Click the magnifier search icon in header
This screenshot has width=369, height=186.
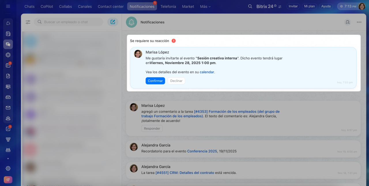[250, 6]
